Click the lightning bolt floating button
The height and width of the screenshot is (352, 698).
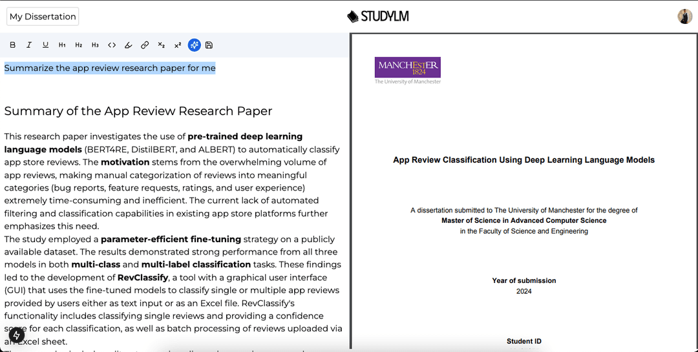[x=16, y=335]
